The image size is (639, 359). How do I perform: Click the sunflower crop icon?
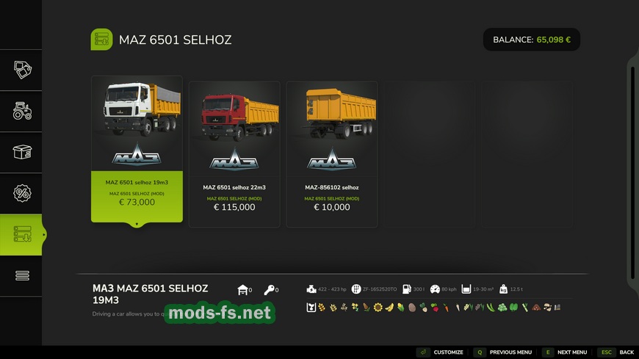coord(378,308)
